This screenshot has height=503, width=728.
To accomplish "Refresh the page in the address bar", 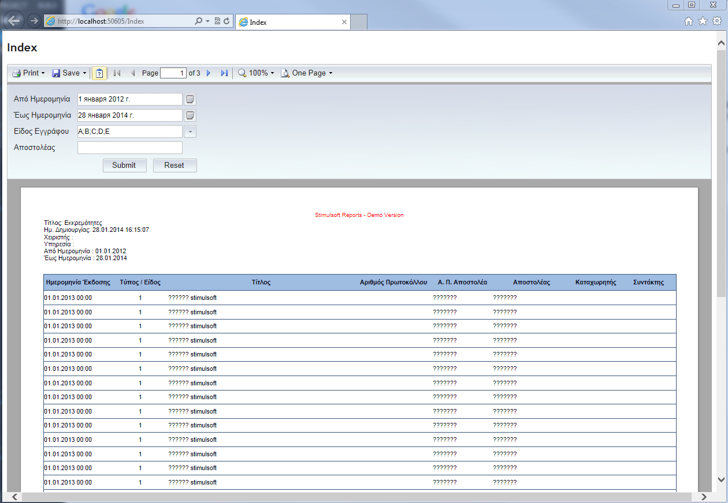I will (226, 21).
